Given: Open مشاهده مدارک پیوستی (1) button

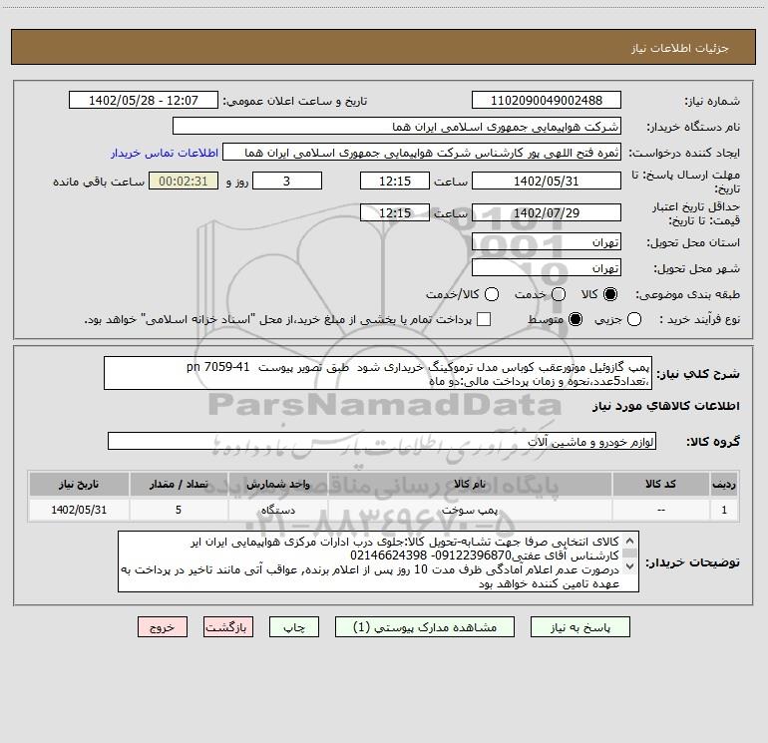Looking at the screenshot, I should click(425, 627).
